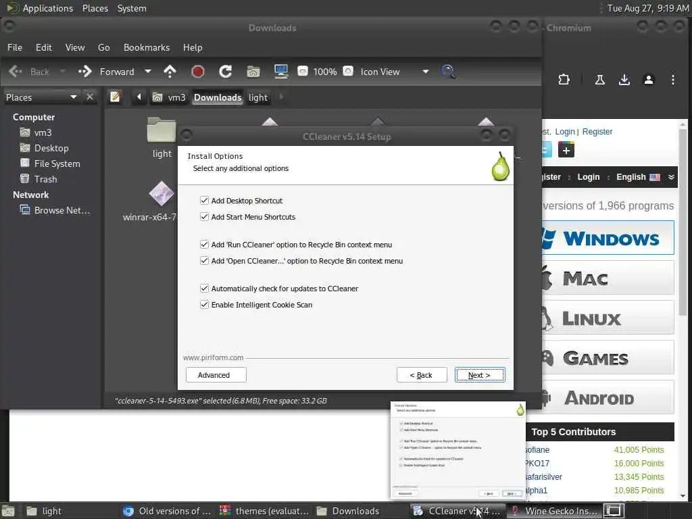Screen dimensions: 692x519
Task: Click the Computer toolbar icon
Action: 281,72
